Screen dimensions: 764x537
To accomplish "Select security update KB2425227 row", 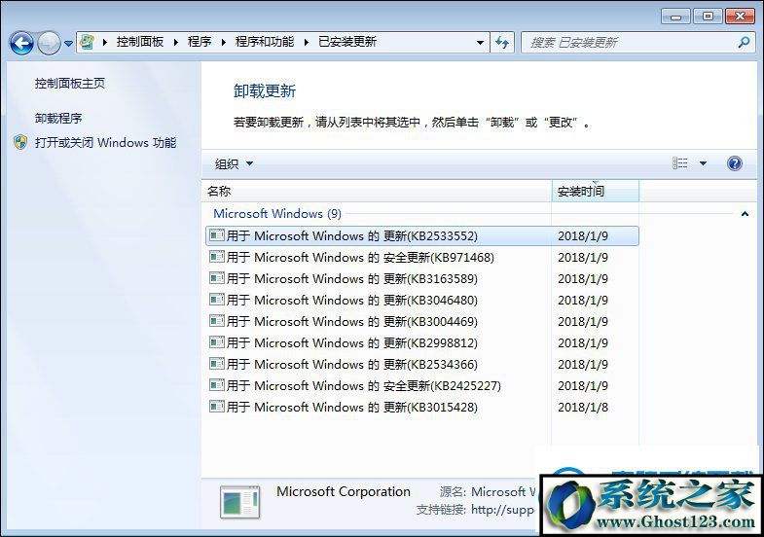I will (422, 386).
